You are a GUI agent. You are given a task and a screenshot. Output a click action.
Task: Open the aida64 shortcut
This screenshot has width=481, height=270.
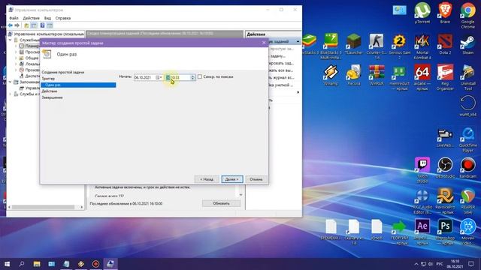pos(422,77)
